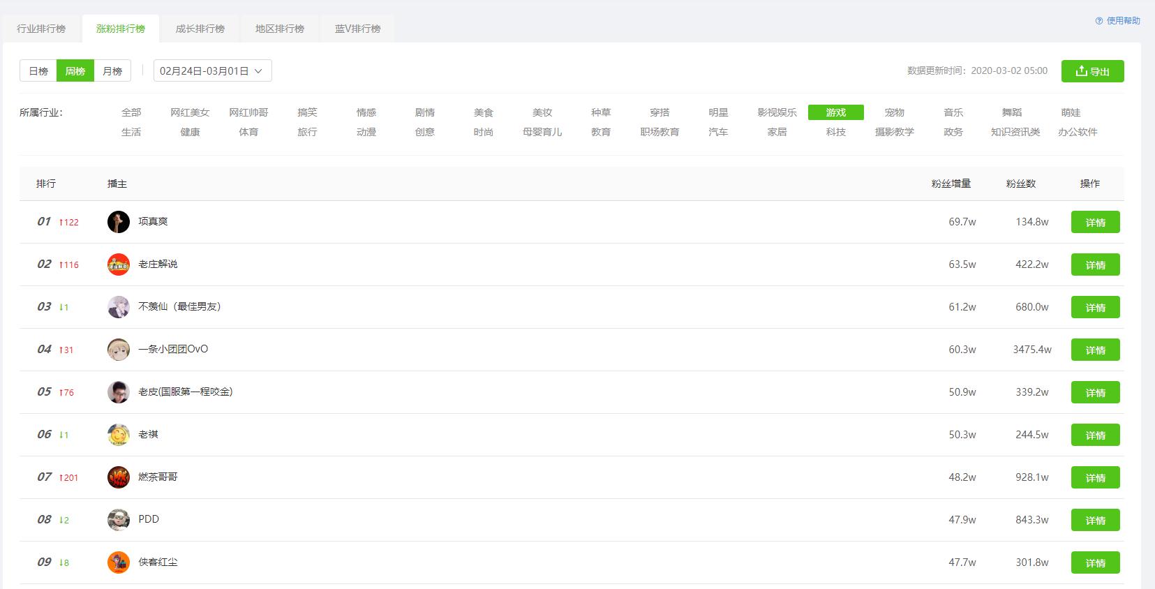
Task: Filter by 情感 industry
Action: click(366, 112)
